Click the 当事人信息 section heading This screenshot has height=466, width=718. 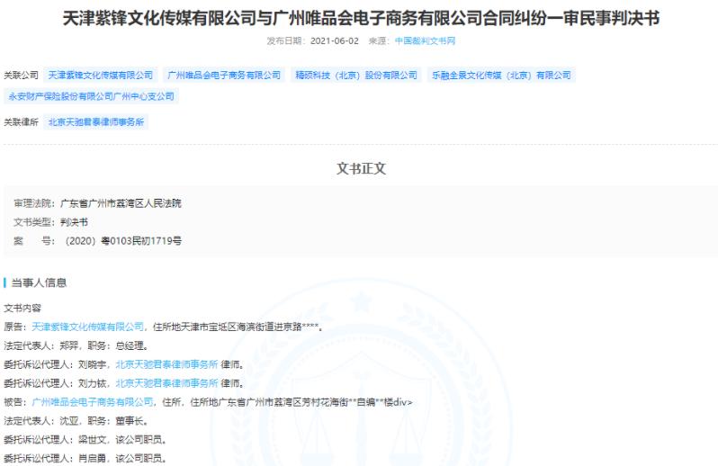tap(39, 282)
